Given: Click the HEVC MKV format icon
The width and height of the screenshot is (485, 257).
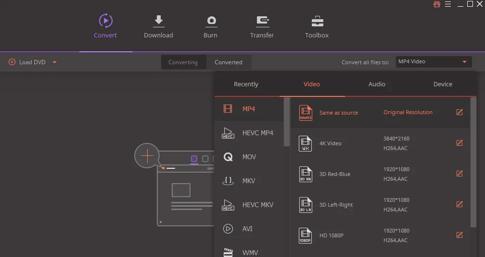Looking at the screenshot, I should (x=228, y=205).
